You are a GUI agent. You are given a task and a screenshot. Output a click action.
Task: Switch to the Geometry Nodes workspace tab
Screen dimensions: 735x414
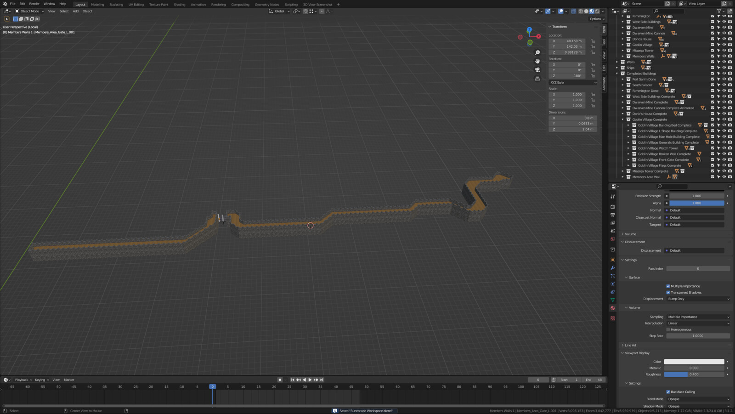tap(267, 5)
